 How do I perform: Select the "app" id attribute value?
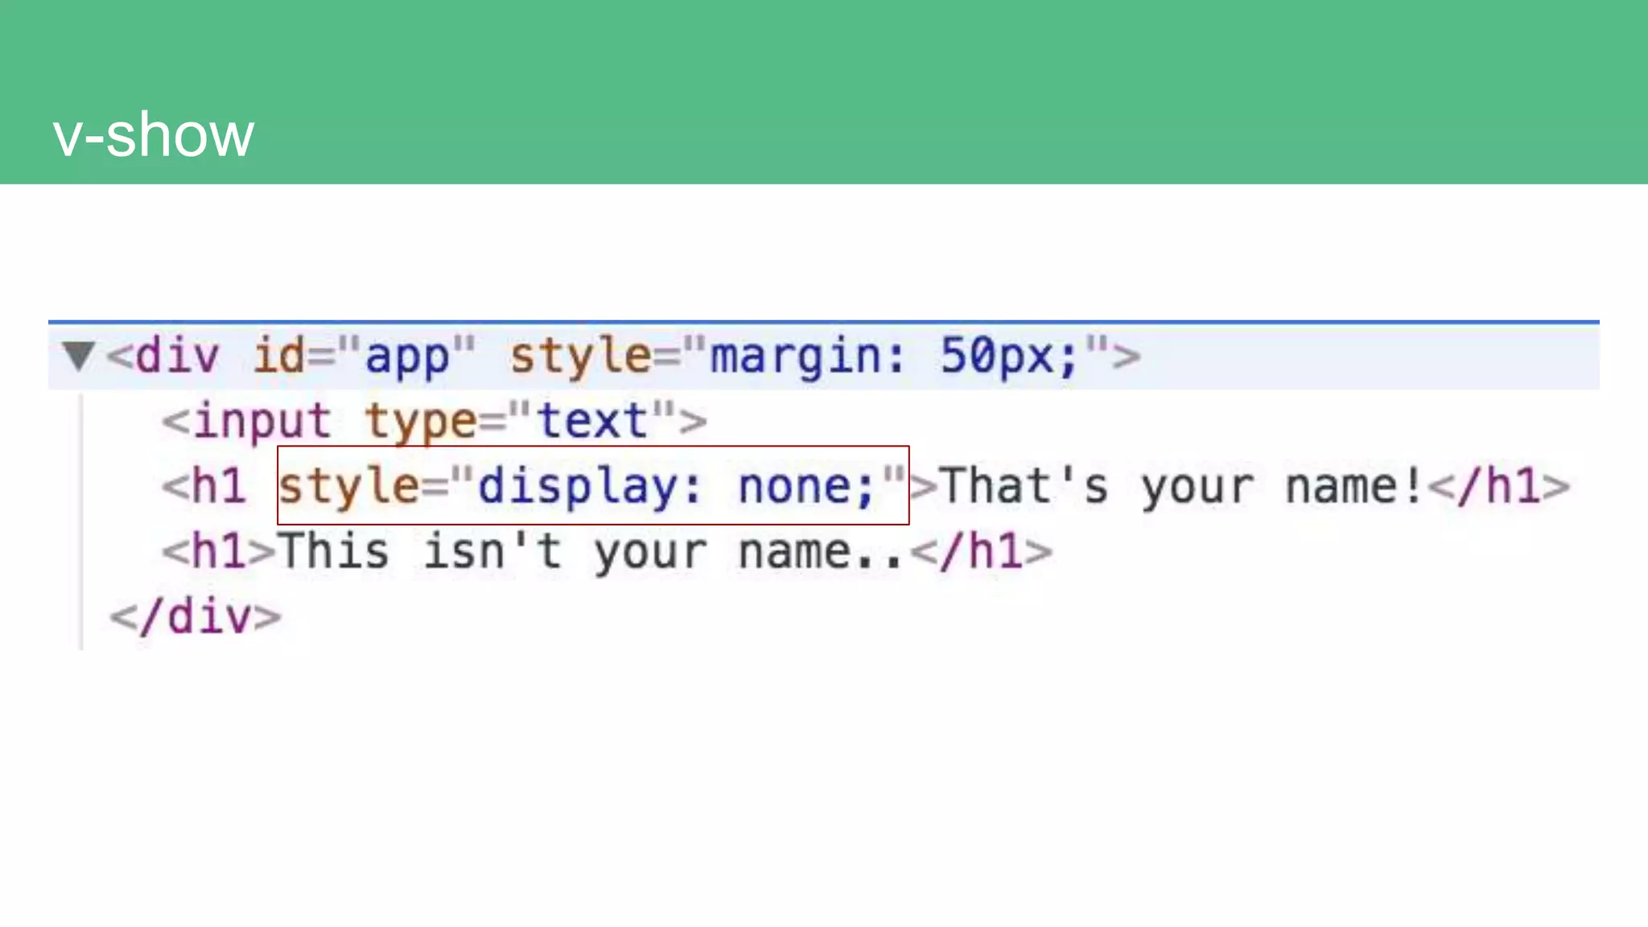tap(407, 356)
